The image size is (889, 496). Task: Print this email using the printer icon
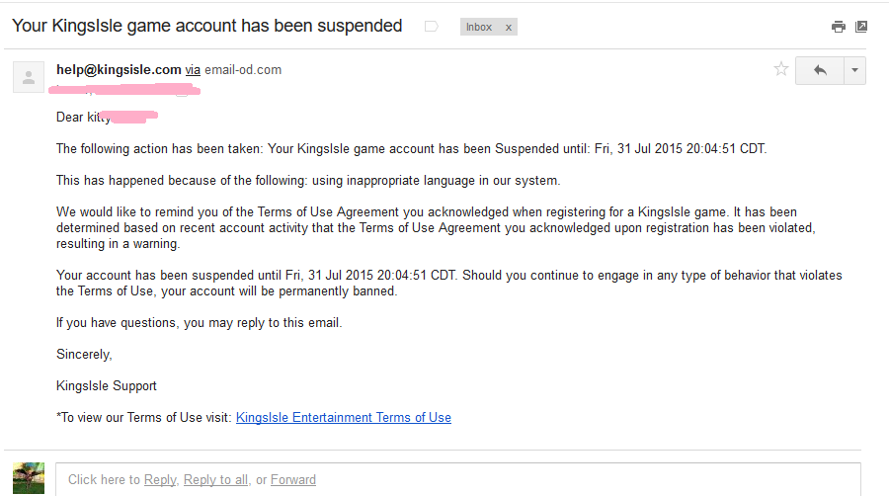click(x=838, y=27)
